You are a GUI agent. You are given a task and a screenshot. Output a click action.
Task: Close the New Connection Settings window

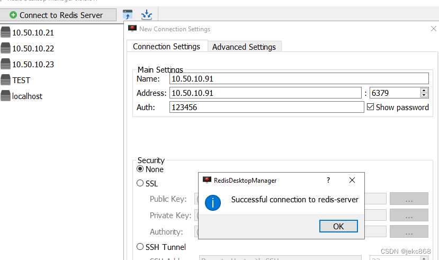click(x=433, y=29)
